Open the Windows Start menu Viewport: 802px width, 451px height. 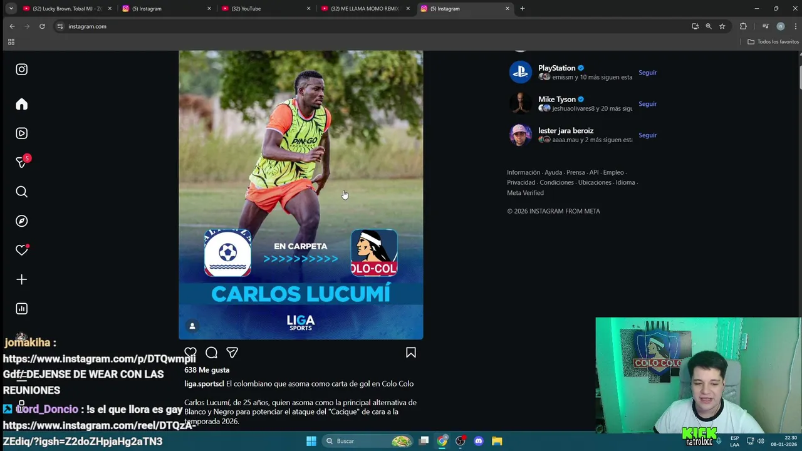coord(311,441)
